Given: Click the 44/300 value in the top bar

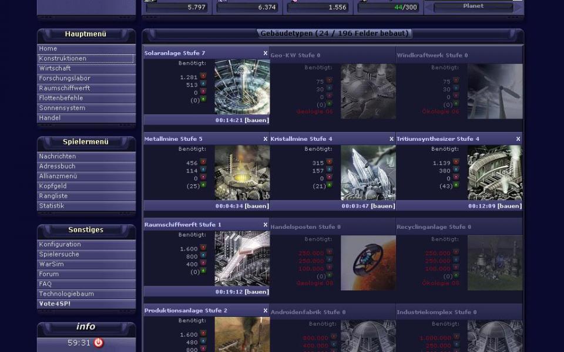Looking at the screenshot, I should point(406,7).
